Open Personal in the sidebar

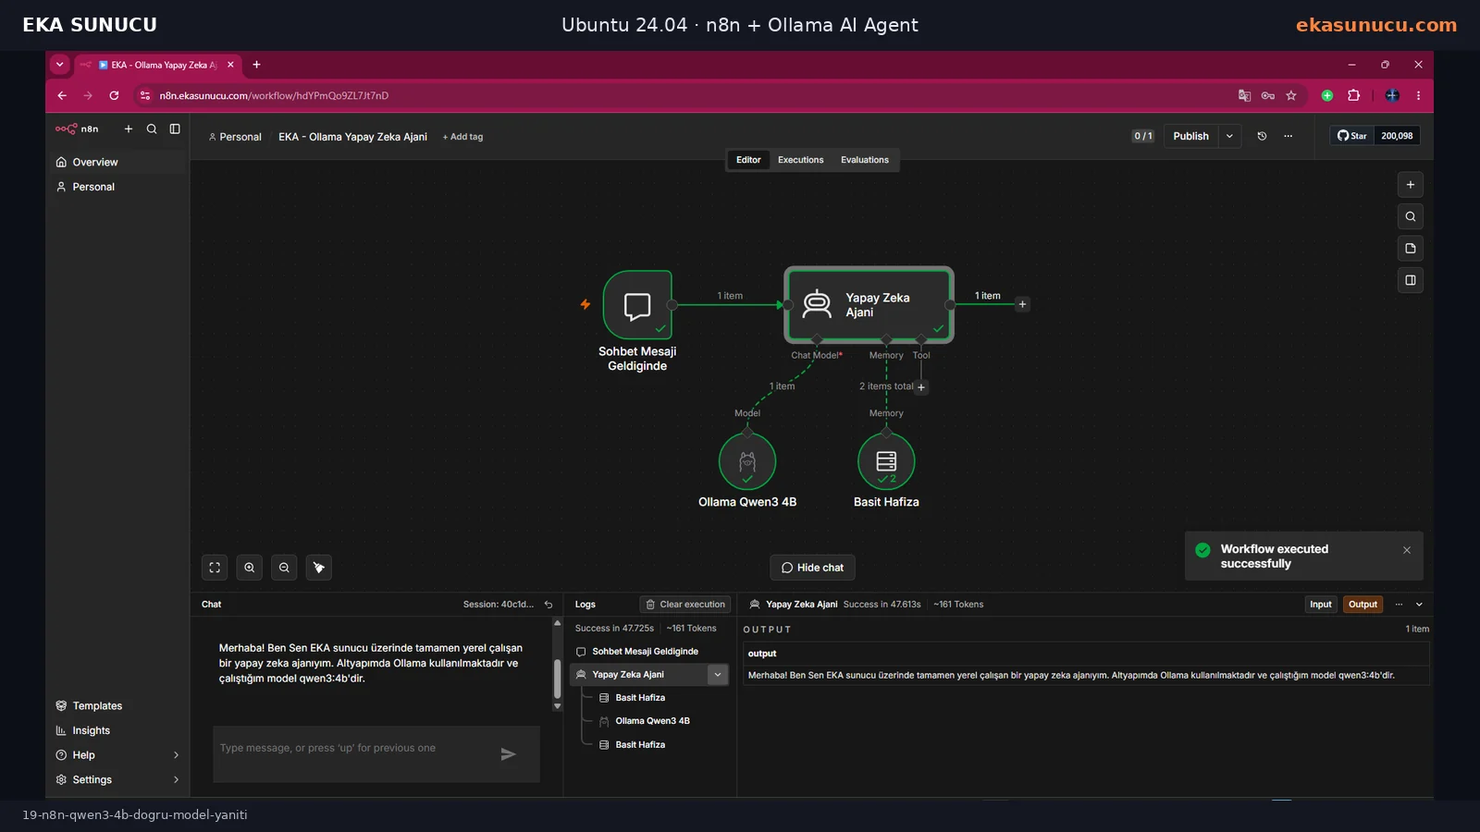point(117,187)
